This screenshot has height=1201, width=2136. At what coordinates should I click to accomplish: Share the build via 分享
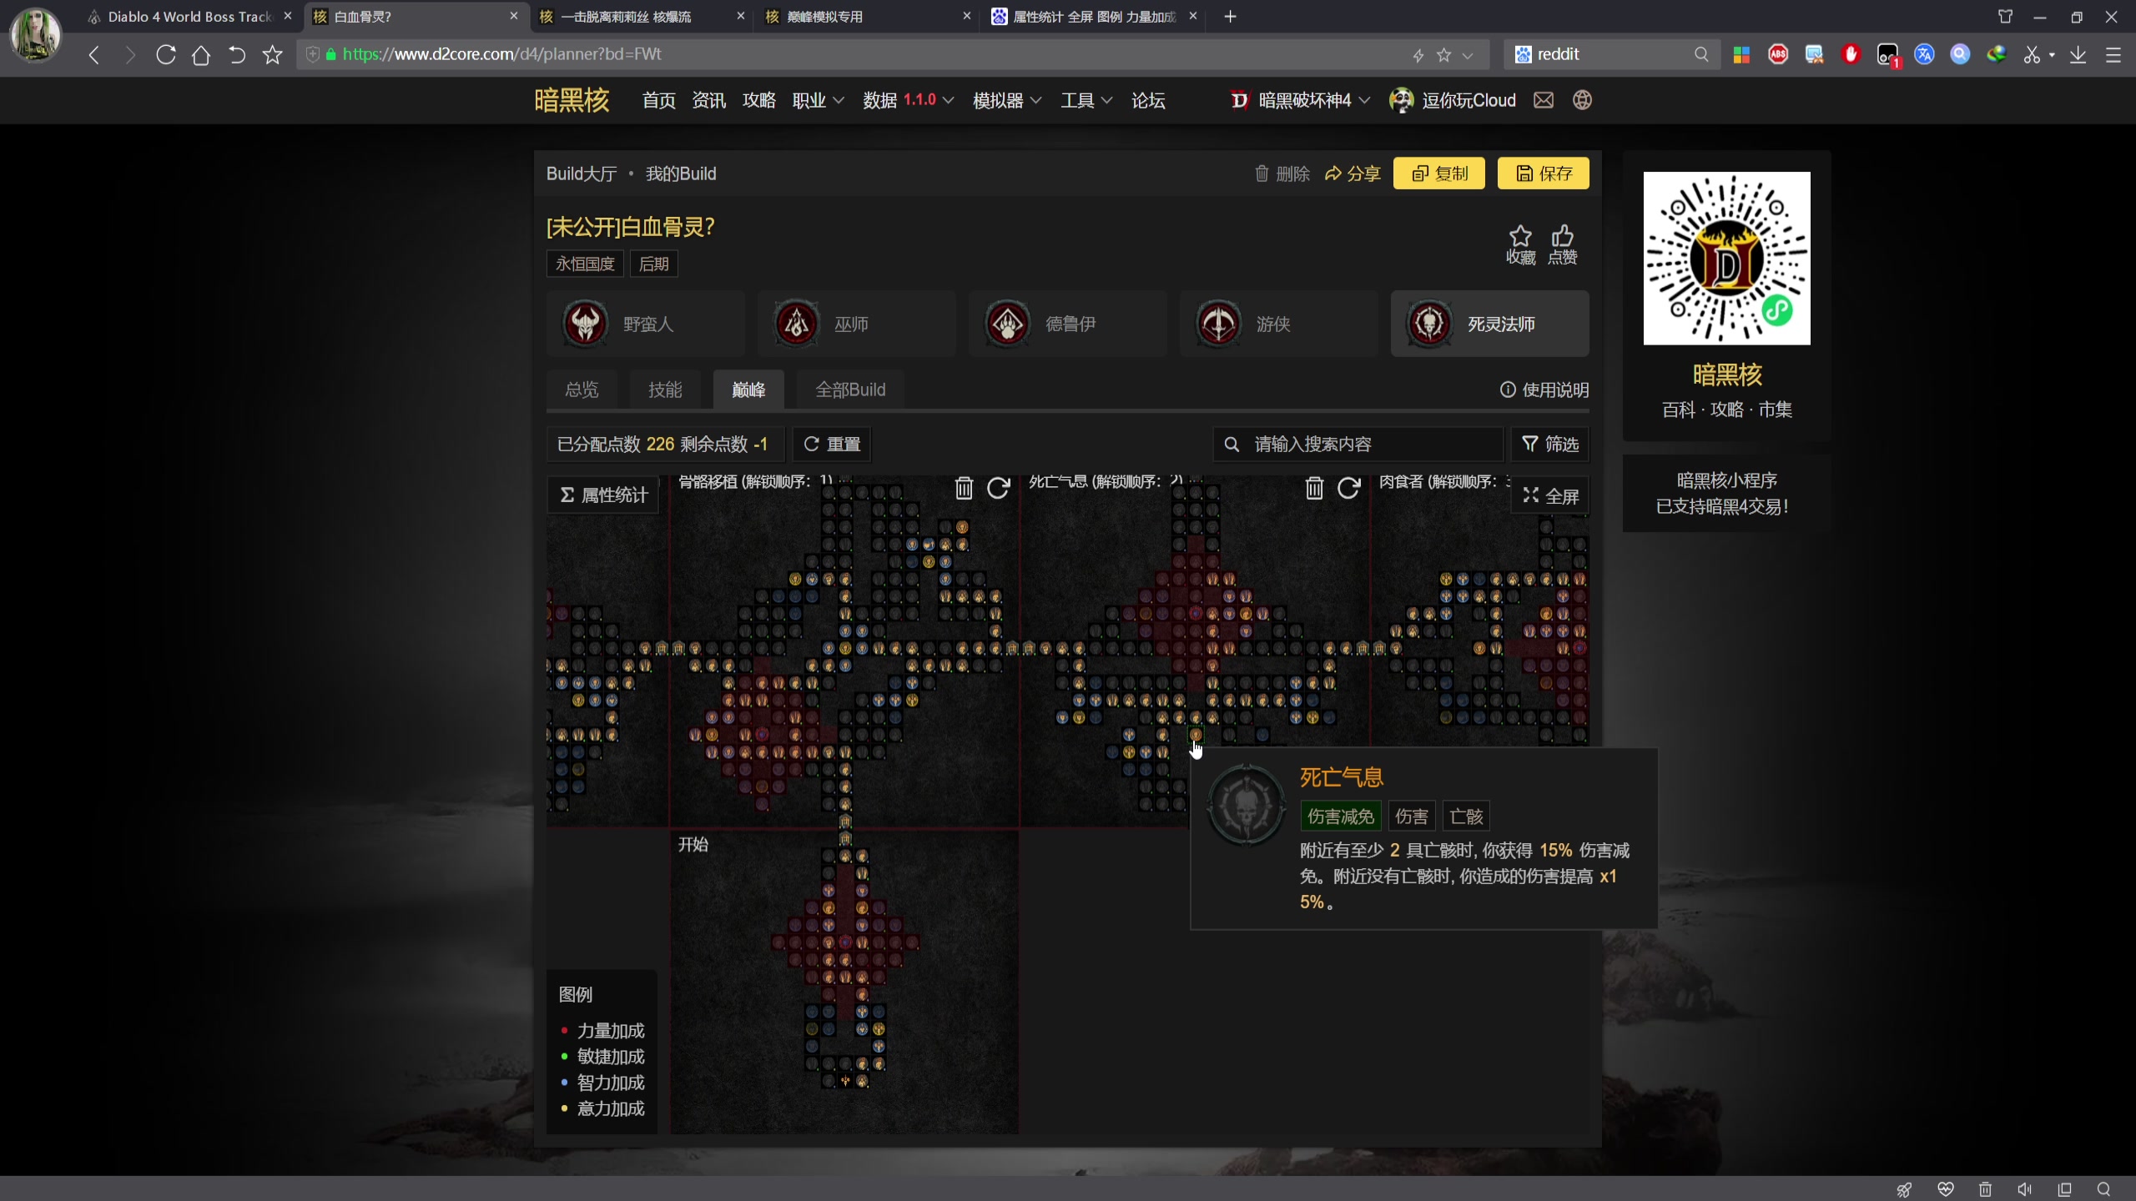[x=1353, y=173]
